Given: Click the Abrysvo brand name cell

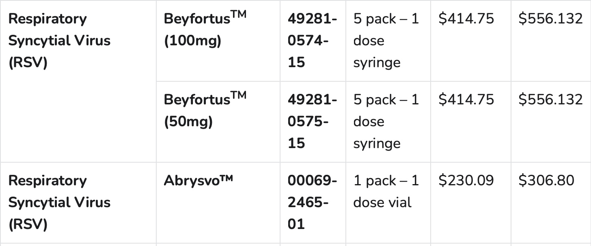Looking at the screenshot, I should tap(198, 181).
